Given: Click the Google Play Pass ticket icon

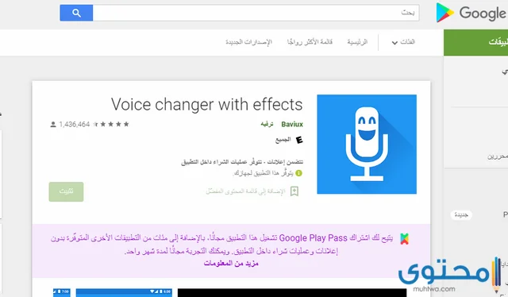Looking at the screenshot, I should click(x=404, y=239).
